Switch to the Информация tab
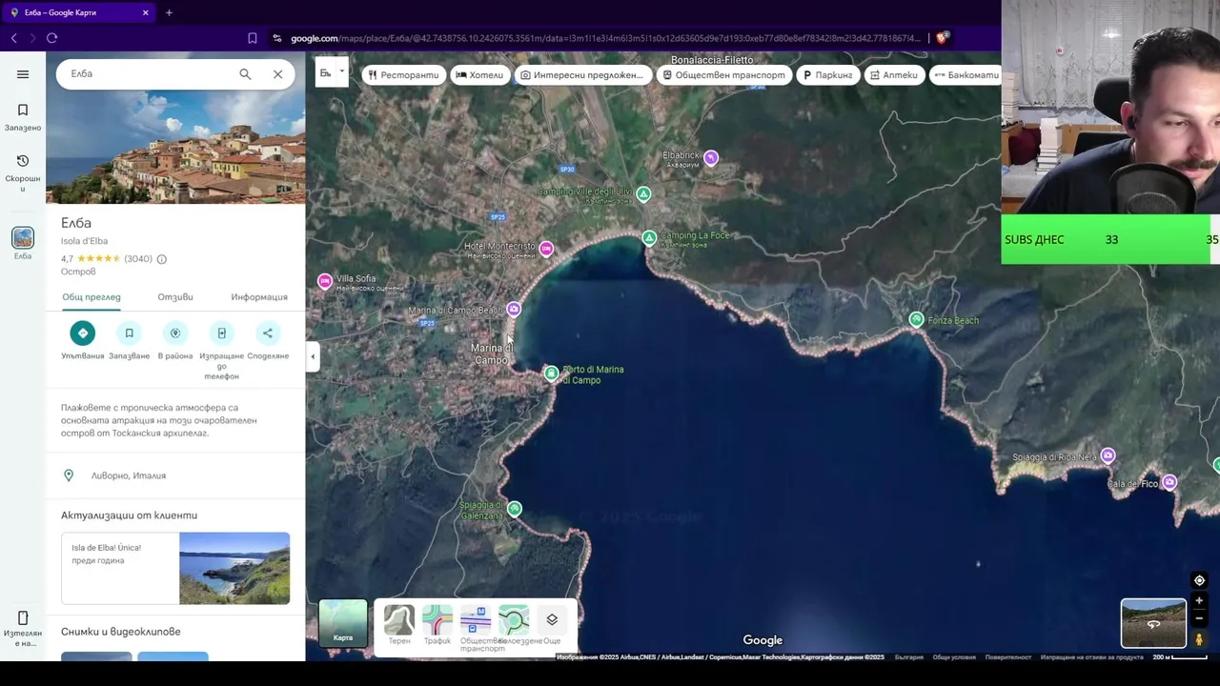This screenshot has height=686, width=1220. click(x=259, y=297)
